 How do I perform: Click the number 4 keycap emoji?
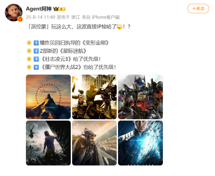36,67
